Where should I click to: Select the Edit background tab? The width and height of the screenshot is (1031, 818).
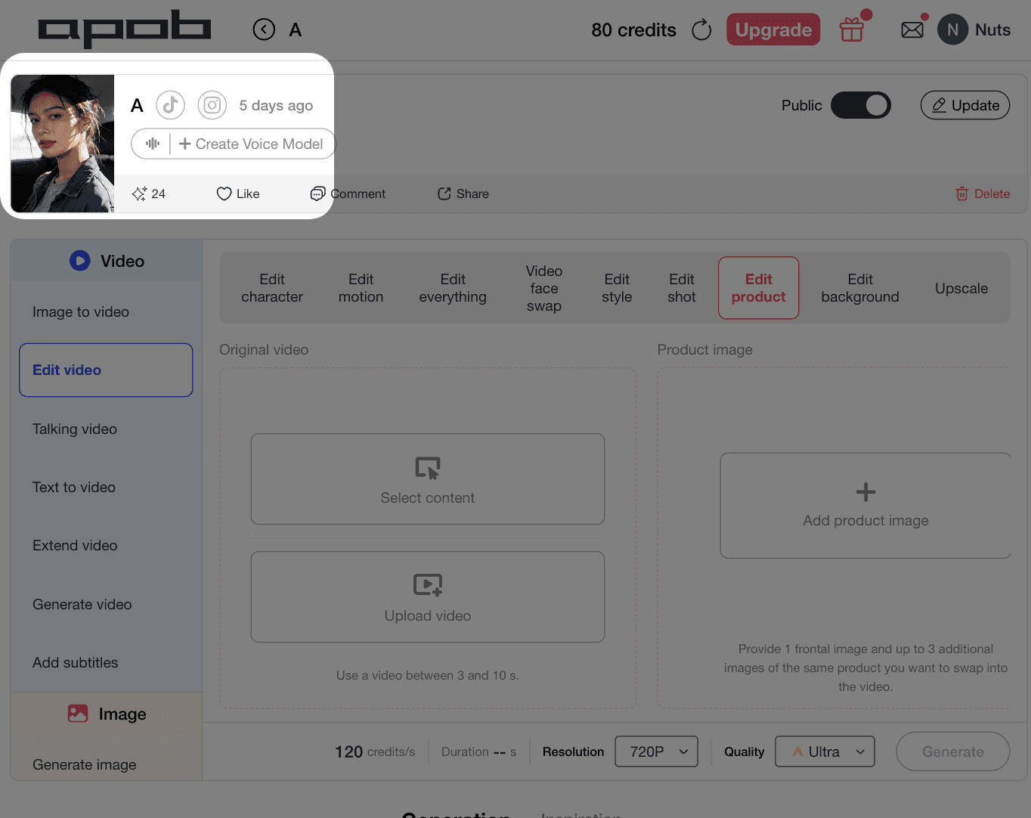click(860, 288)
